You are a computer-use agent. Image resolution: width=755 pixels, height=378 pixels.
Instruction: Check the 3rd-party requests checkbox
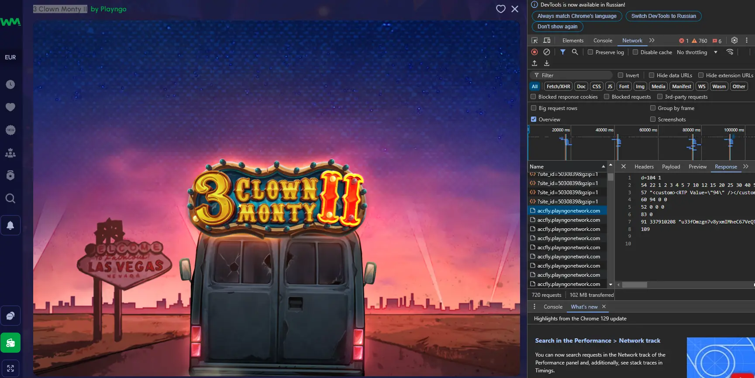pyautogui.click(x=660, y=96)
